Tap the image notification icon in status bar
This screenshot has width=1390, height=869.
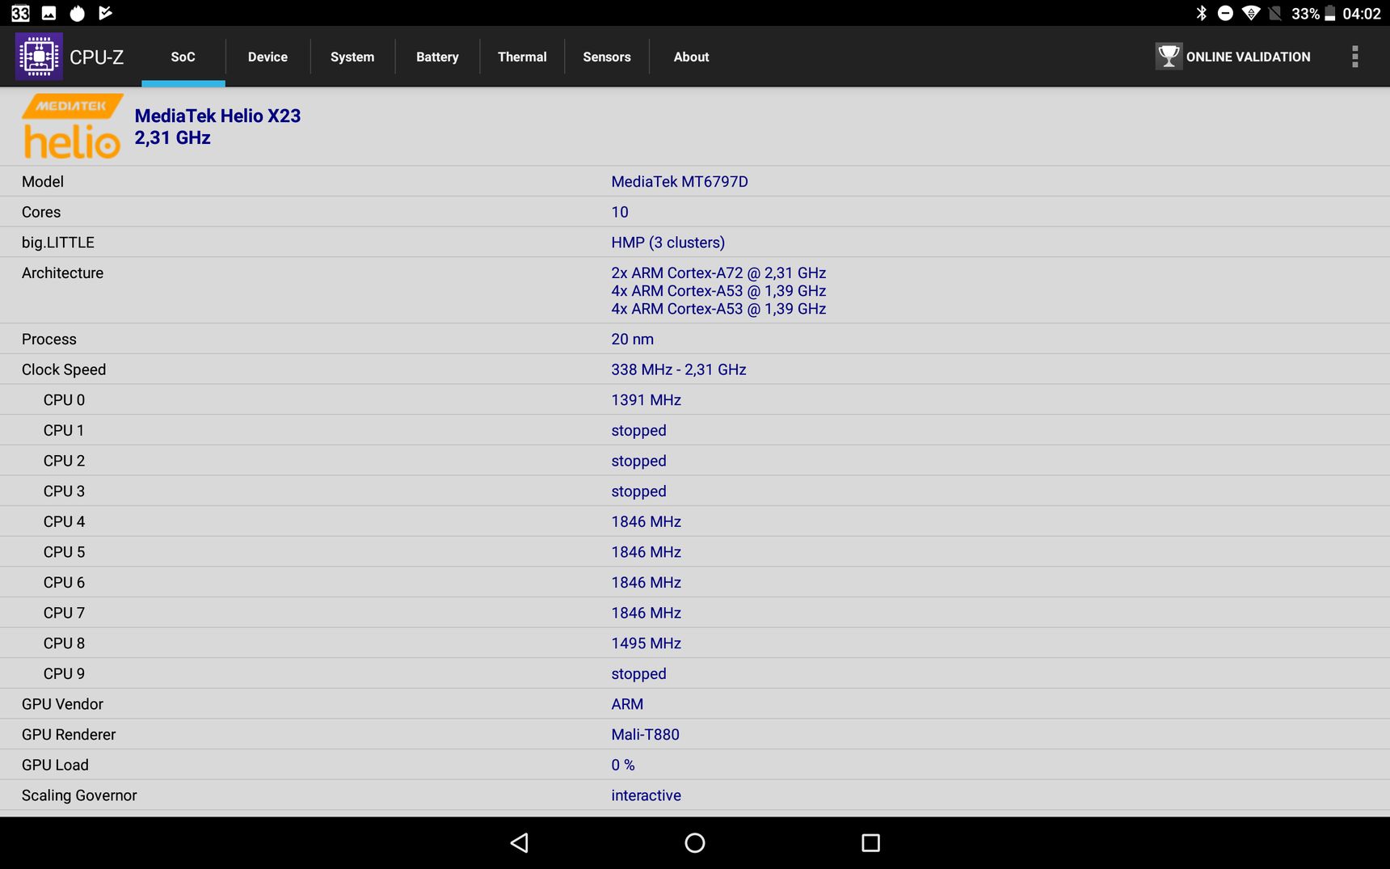click(49, 13)
